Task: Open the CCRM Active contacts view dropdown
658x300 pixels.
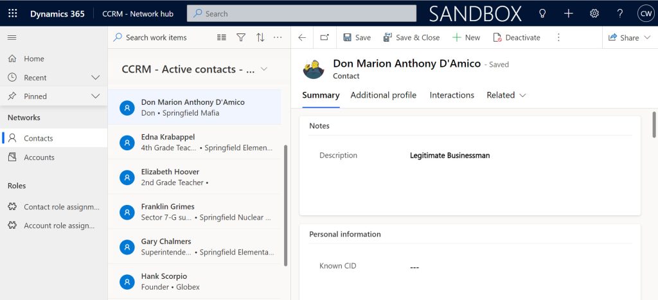Action: click(x=264, y=69)
